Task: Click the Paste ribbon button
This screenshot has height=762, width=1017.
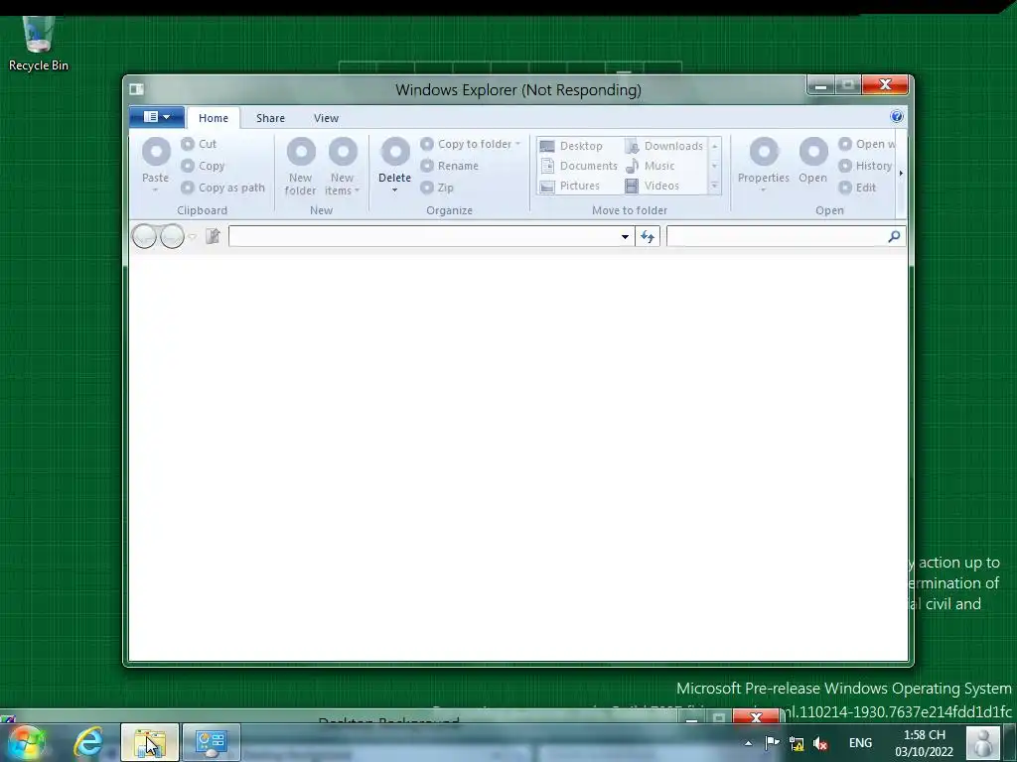Action: tap(156, 165)
